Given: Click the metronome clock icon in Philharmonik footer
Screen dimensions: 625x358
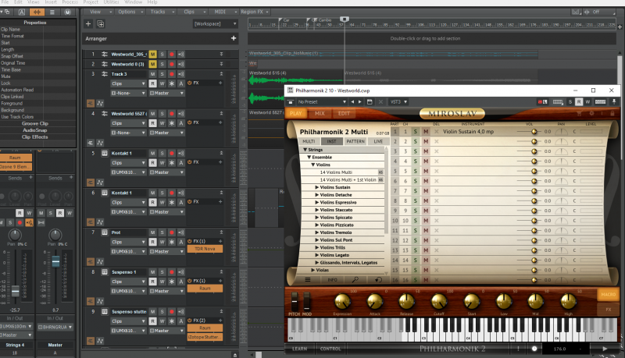Looking at the screenshot, I should click(x=534, y=349).
